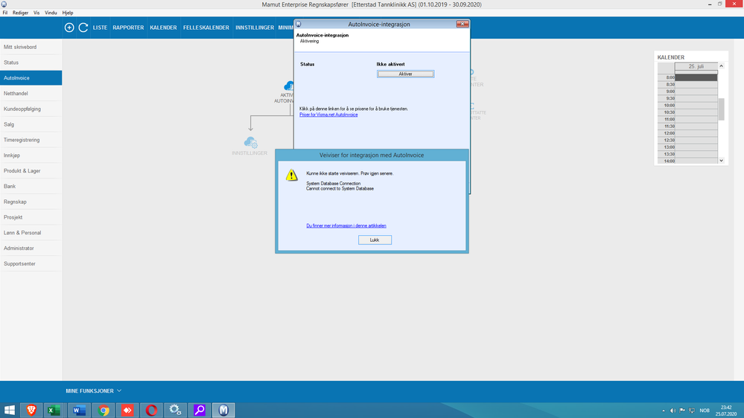Click the Lukk button in wizard dialog
744x418 pixels.
pyautogui.click(x=375, y=239)
